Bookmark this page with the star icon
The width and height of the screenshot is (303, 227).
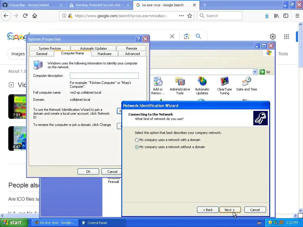190,16
